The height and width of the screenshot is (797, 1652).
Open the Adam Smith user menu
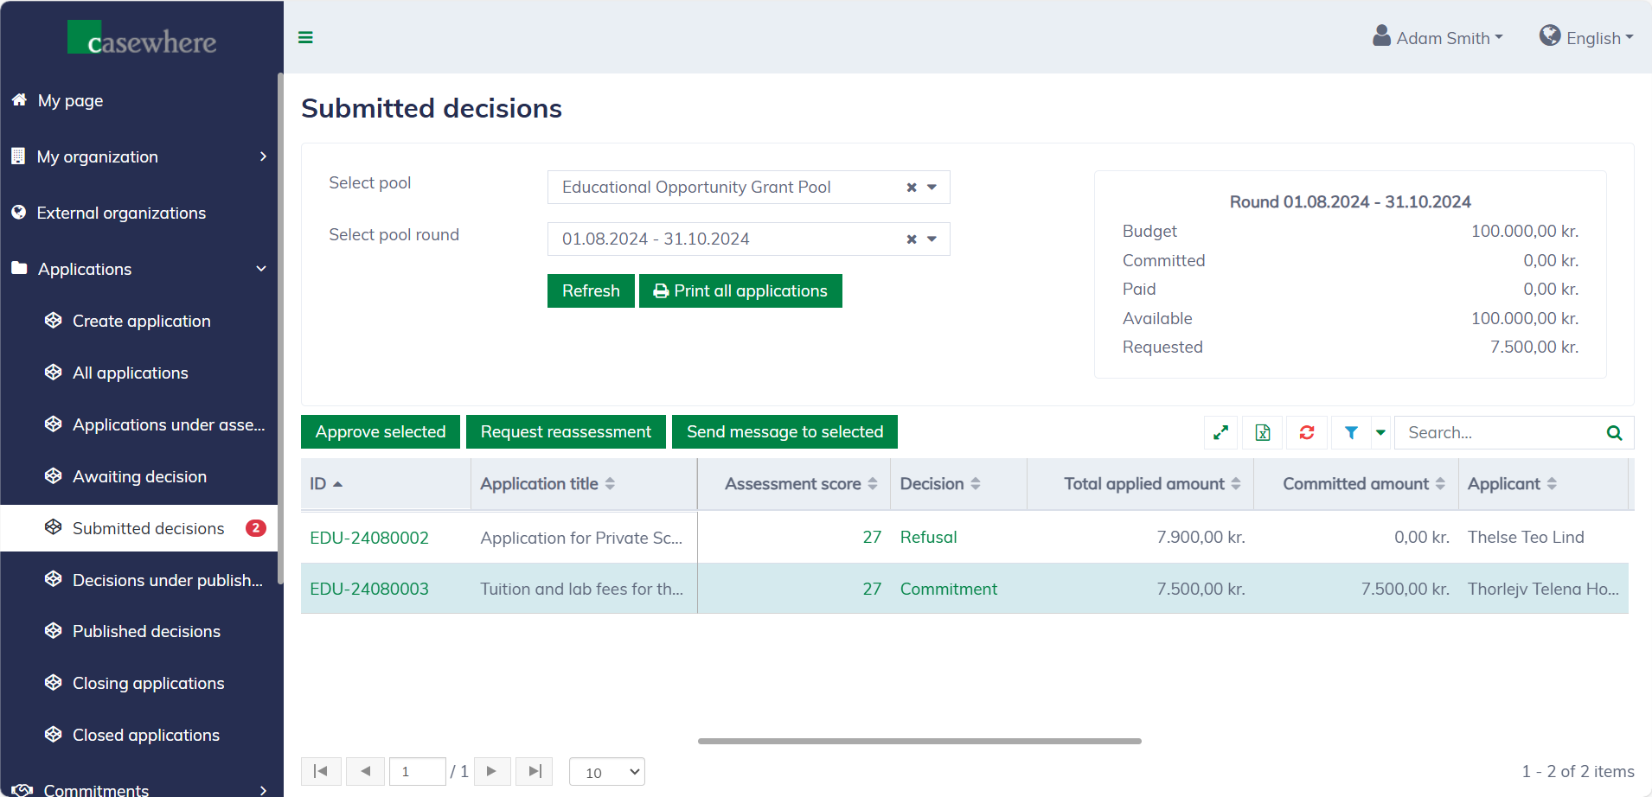pyautogui.click(x=1438, y=38)
